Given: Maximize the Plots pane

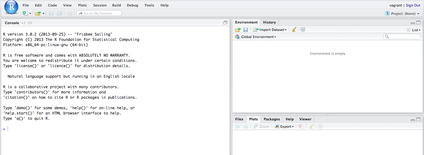Looking at the screenshot, I should point(418,119).
